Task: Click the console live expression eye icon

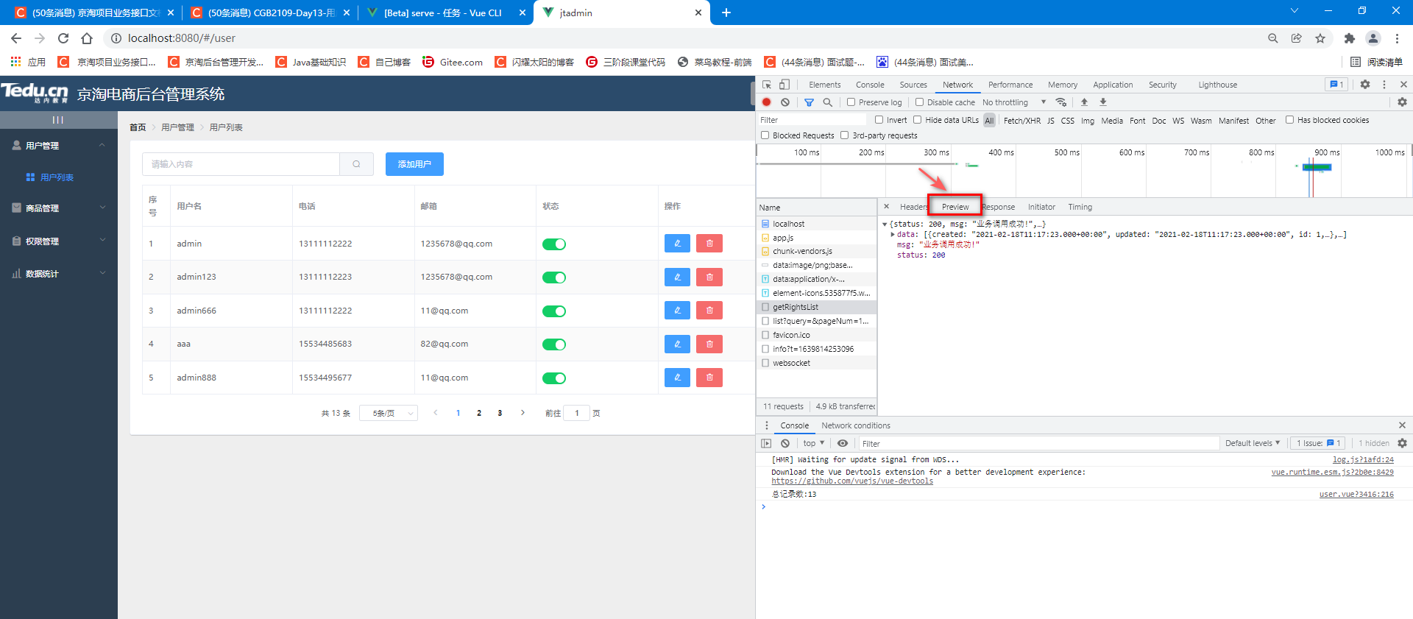Action: pyautogui.click(x=843, y=443)
